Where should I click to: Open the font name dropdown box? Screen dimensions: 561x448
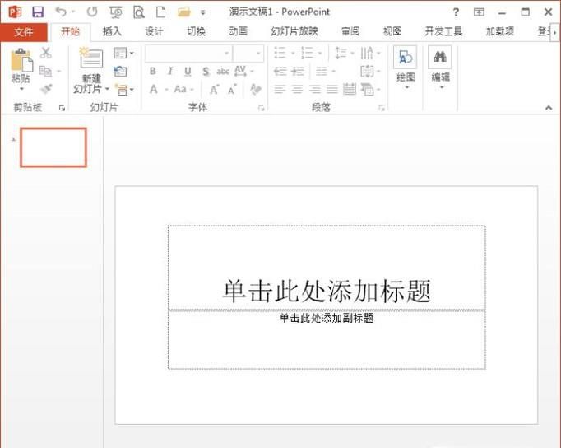pos(187,53)
